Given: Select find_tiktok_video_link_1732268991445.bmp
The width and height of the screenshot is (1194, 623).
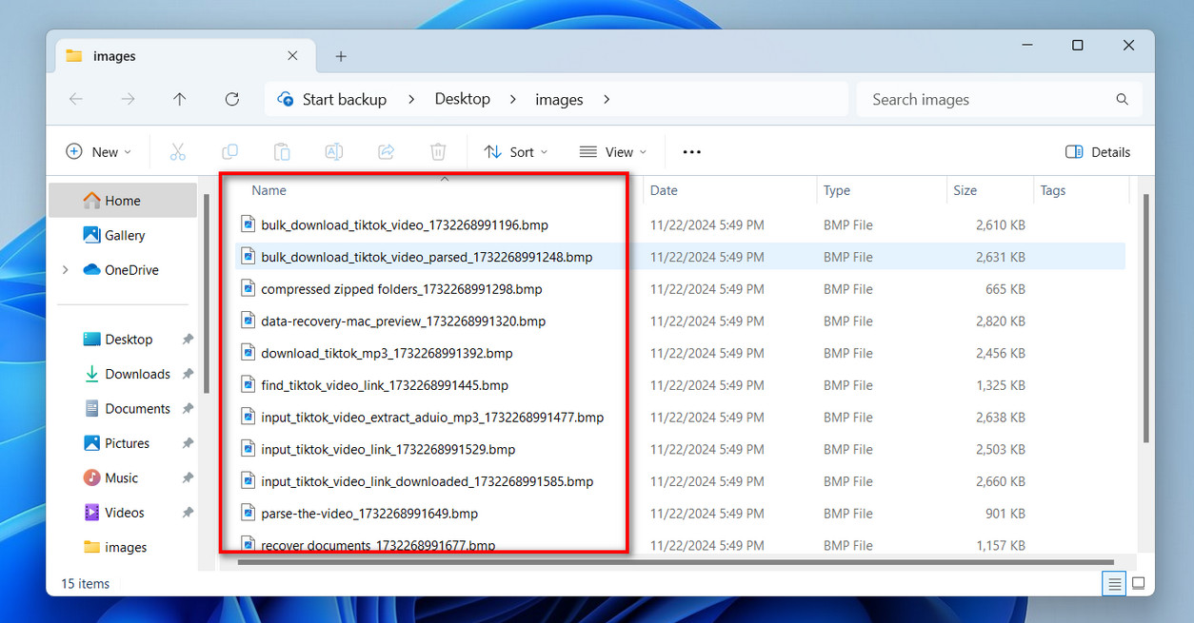Looking at the screenshot, I should pyautogui.click(x=385, y=385).
